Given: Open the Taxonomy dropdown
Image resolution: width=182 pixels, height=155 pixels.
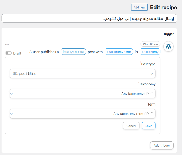Looking at the screenshot, I should point(83,94).
